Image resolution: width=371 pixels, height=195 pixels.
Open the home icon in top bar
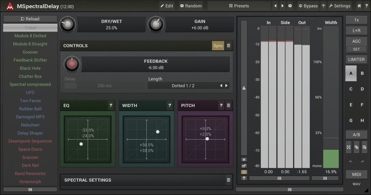pos(359,6)
